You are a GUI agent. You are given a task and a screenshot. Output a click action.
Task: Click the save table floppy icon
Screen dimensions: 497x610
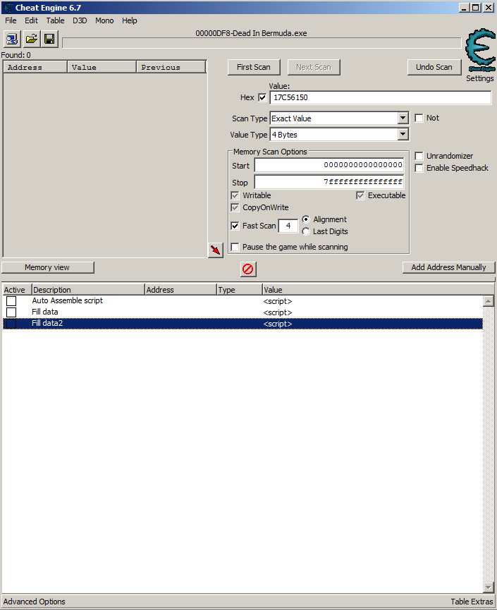click(x=49, y=39)
